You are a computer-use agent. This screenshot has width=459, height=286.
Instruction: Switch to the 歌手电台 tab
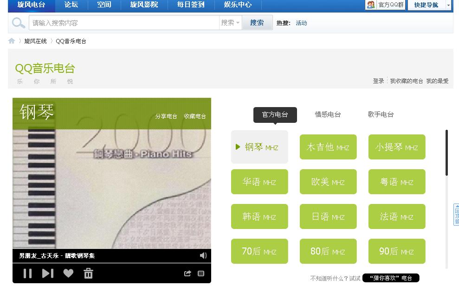tap(381, 114)
